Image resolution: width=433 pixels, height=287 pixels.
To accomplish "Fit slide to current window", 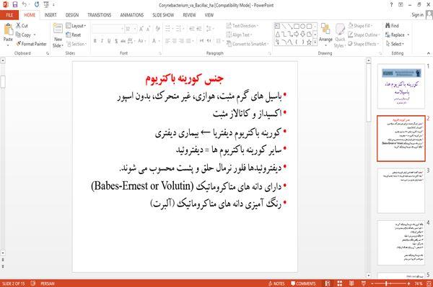I will point(429,283).
